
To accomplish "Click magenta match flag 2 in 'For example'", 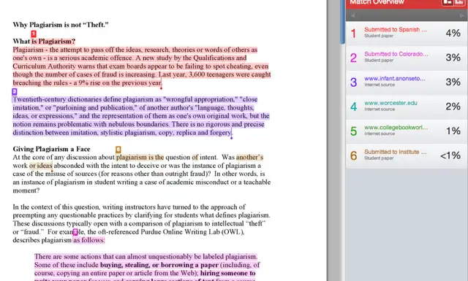I will (x=75, y=232).
